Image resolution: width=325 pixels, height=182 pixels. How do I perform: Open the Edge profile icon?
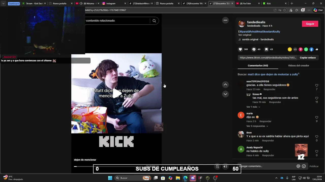[x=303, y=10]
